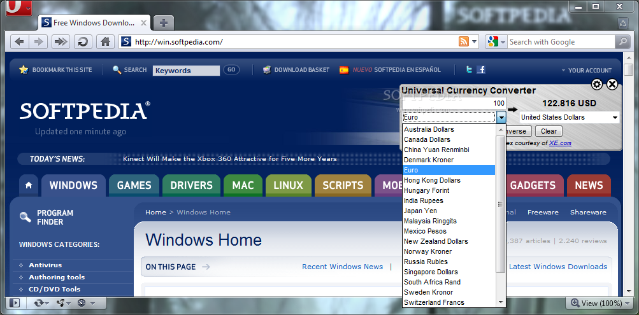The height and width of the screenshot is (315, 639).
Task: Click the Download Basket icon
Action: pyautogui.click(x=267, y=69)
